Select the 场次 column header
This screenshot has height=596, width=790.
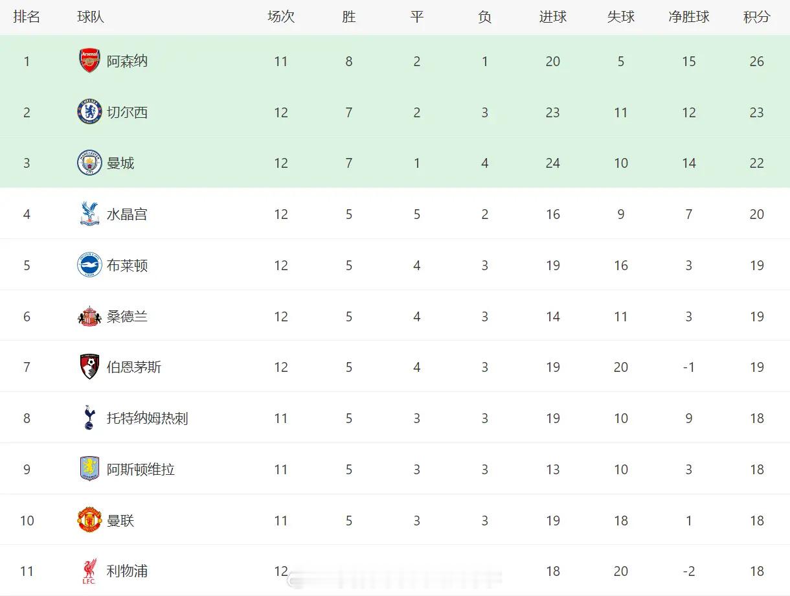[x=280, y=17]
